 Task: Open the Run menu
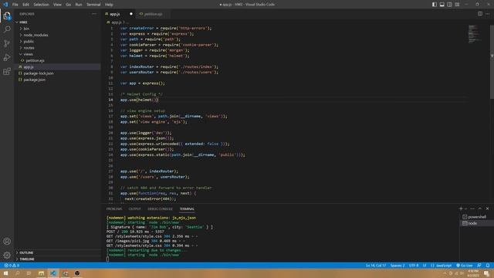point(79,5)
